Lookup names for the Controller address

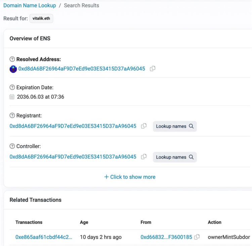[x=175, y=157]
